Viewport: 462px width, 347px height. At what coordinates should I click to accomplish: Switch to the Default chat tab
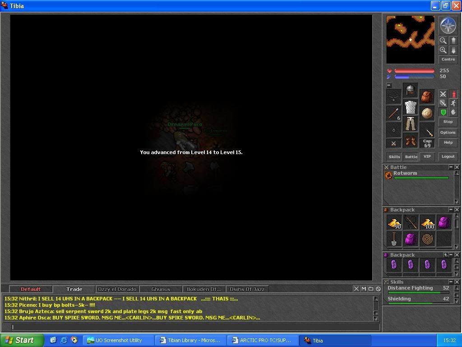coord(31,289)
